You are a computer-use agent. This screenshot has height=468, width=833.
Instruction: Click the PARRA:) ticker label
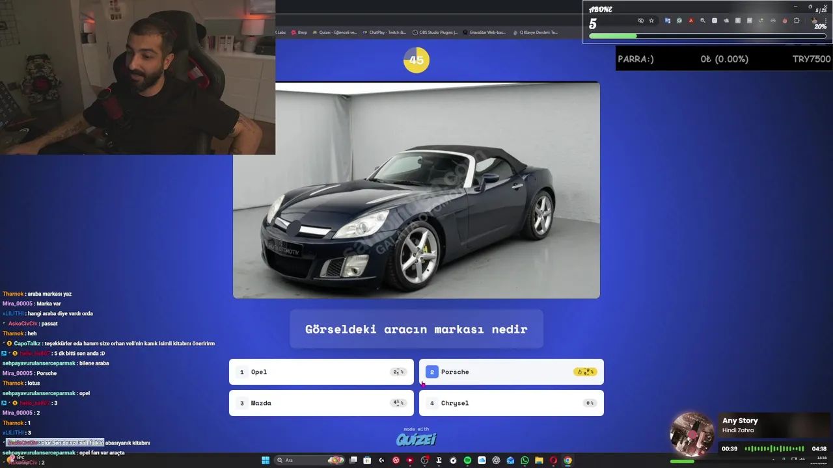coord(637,59)
